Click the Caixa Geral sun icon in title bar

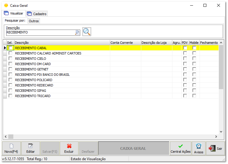pos(6,6)
